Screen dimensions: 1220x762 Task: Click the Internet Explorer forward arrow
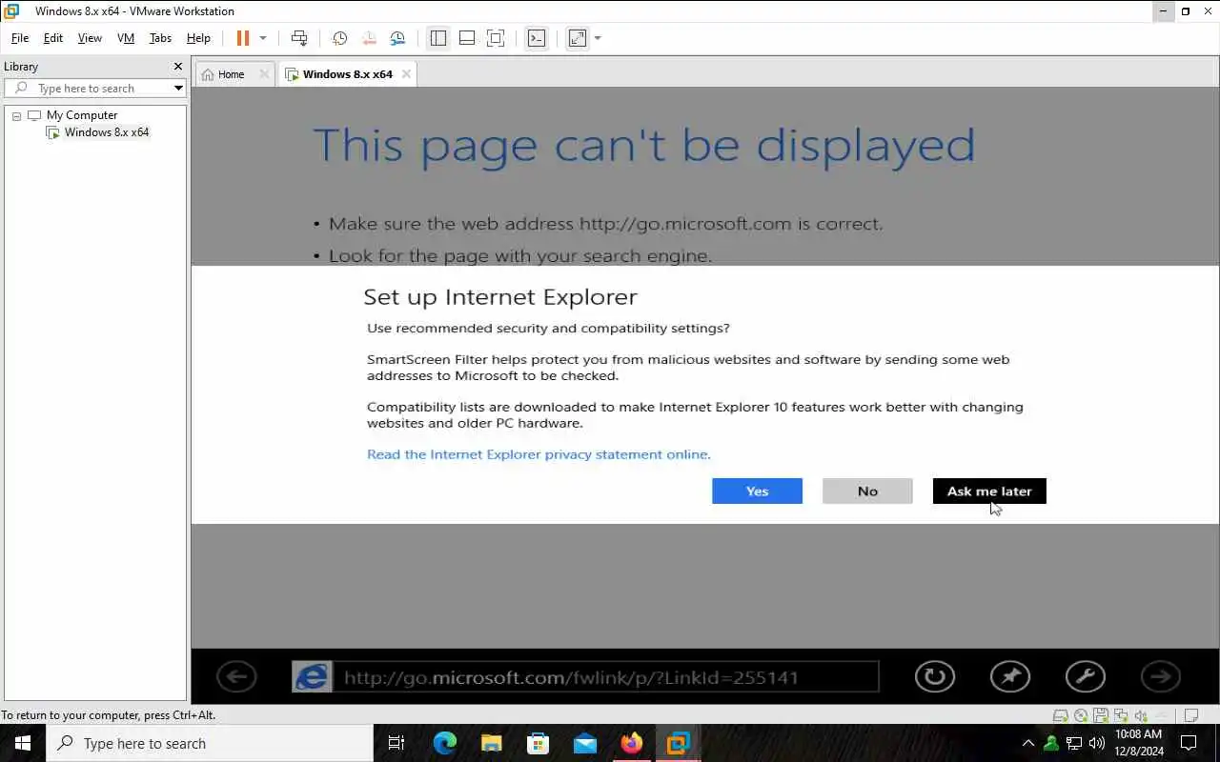click(1160, 677)
